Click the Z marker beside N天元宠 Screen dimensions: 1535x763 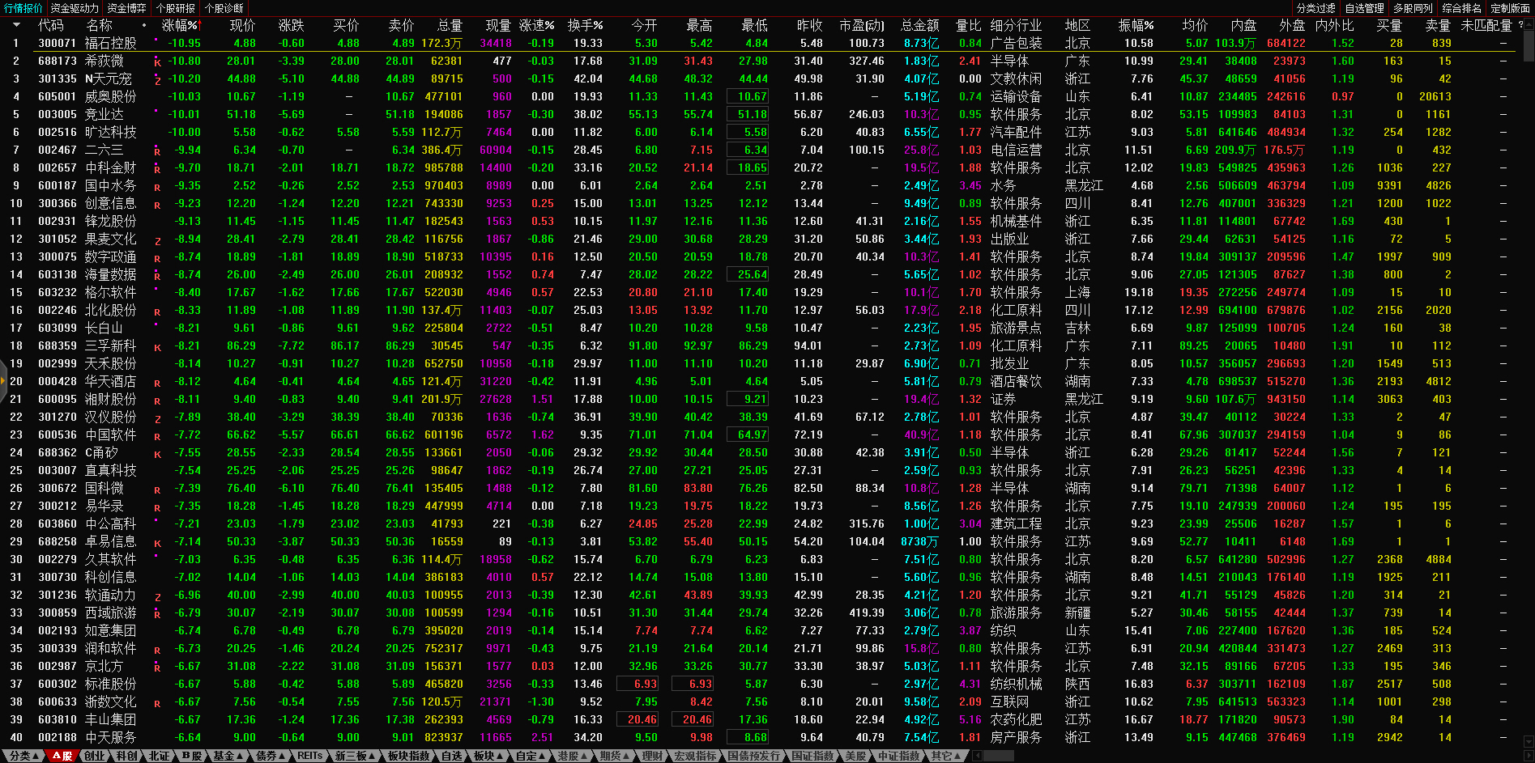coord(157,80)
